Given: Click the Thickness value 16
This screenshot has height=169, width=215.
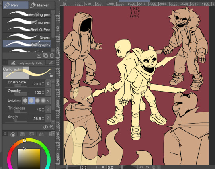Looking at the screenshot, I should point(39,110).
